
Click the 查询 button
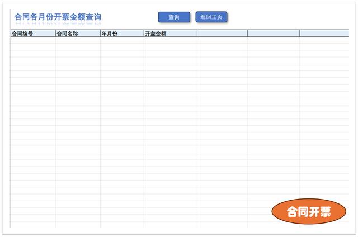point(174,17)
